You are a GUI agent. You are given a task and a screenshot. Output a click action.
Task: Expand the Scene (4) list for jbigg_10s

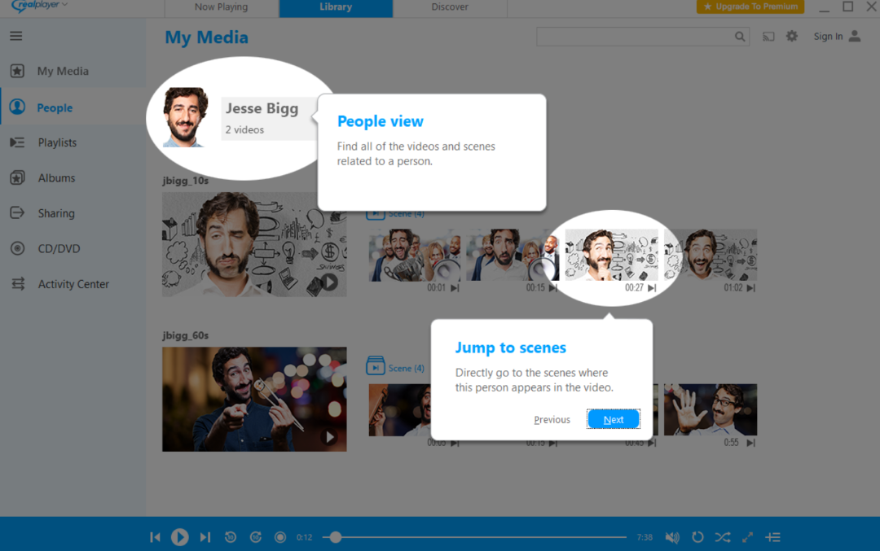coord(396,212)
